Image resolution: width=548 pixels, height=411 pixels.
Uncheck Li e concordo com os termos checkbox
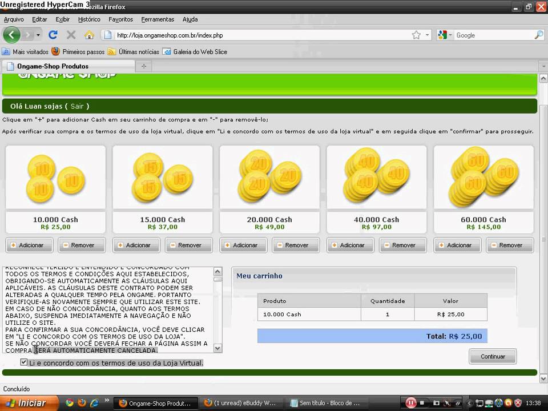tap(24, 362)
